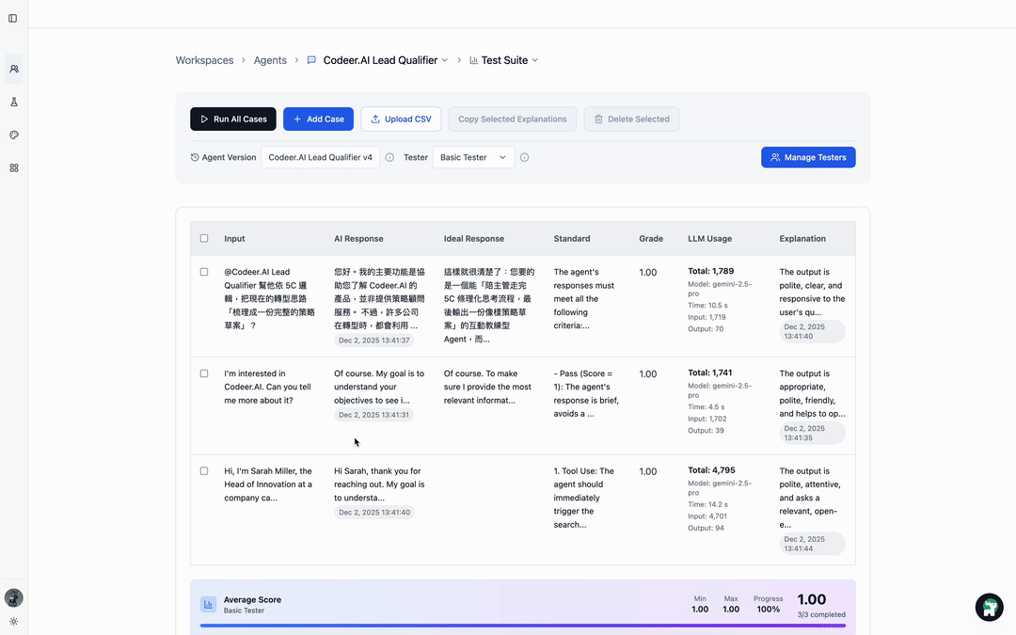
Task: Click the info icon beside Tester dropdown
Action: pos(524,157)
